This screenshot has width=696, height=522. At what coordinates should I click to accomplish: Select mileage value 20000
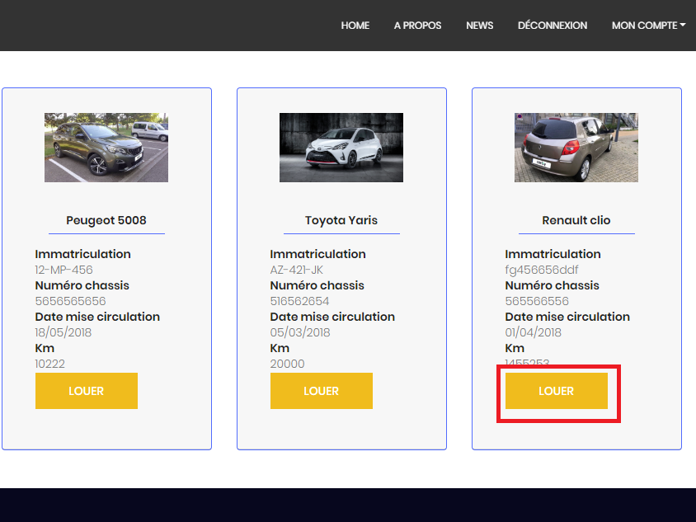click(x=287, y=364)
